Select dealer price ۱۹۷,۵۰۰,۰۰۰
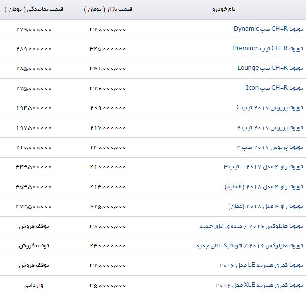Screen dimensions: 306x295 34,128
